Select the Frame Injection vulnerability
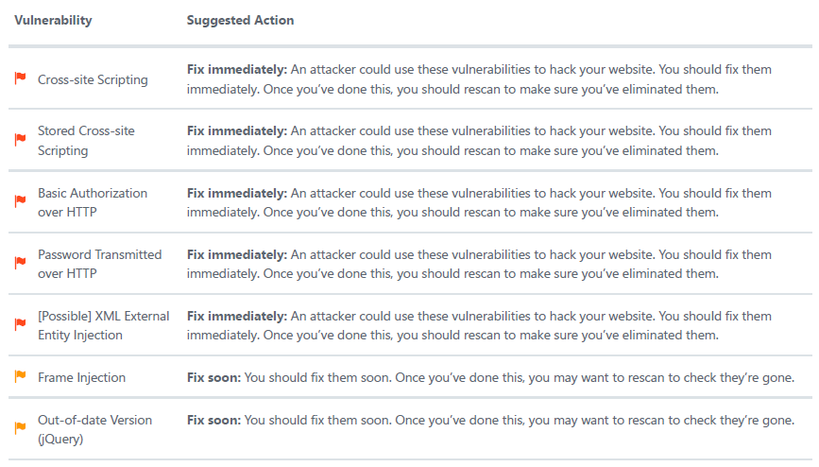 [81, 377]
